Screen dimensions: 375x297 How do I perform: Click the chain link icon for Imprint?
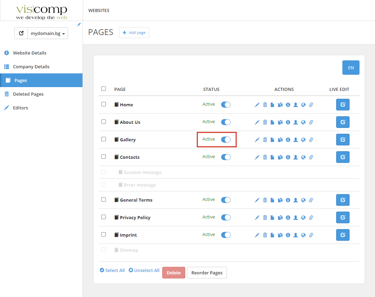point(311,235)
